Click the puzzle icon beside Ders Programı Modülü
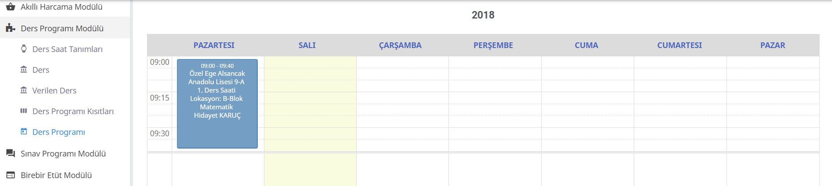 pos(11,28)
